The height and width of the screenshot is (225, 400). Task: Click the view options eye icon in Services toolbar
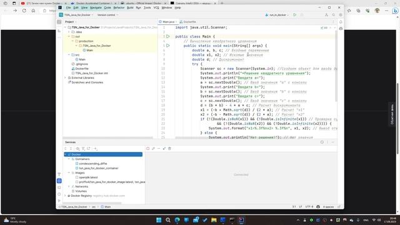77,149
